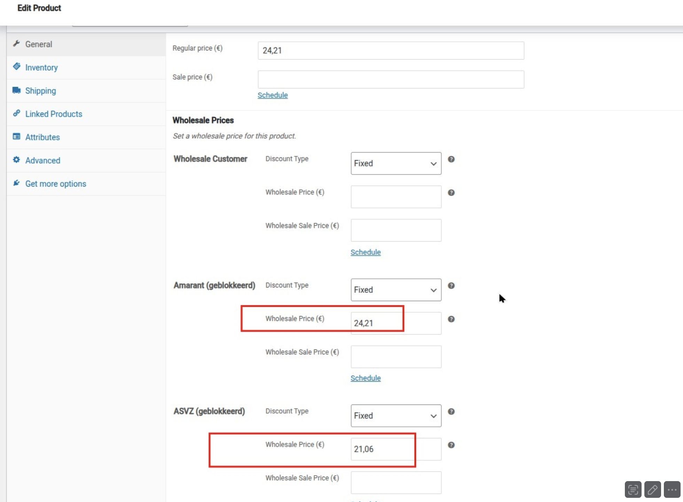683x502 pixels.
Task: Click help icon beside Wholesale Customer Wholesale Price
Action: pyautogui.click(x=451, y=193)
